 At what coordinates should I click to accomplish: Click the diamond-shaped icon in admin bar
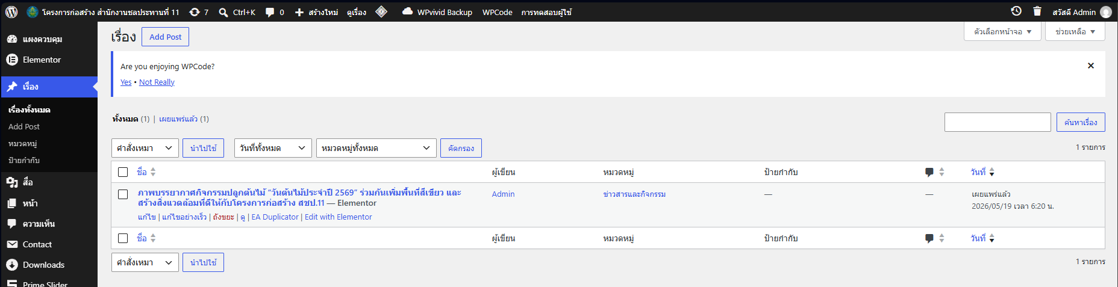coord(381,11)
